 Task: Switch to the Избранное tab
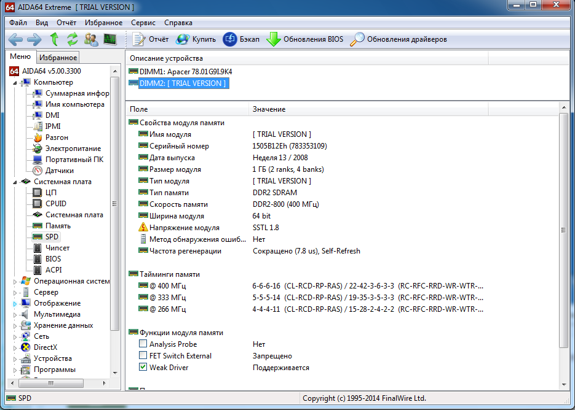58,58
